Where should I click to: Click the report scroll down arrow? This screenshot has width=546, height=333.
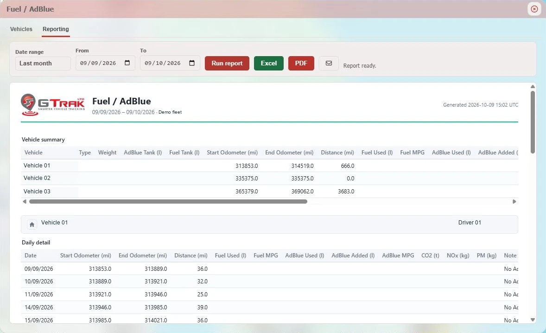click(533, 320)
